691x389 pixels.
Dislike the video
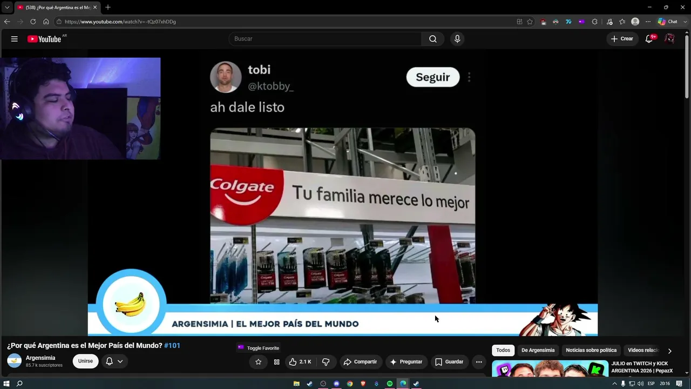326,362
